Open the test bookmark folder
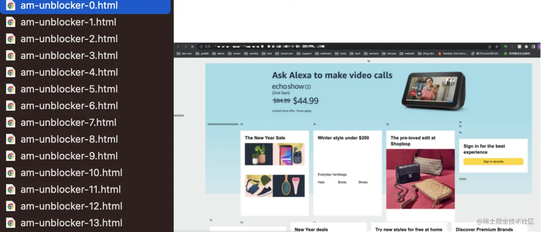Image resolution: width=541 pixels, height=232 pixels. (267, 54)
